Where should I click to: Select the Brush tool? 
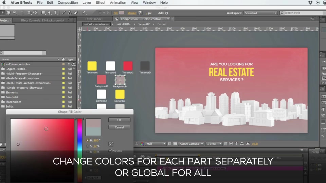coord(64,13)
